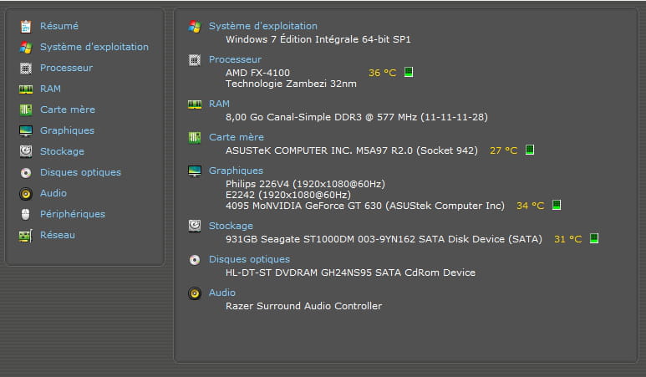The width and height of the screenshot is (646, 377).
Task: Click the green indicator beside GPU 34 °C
Action: pos(557,206)
